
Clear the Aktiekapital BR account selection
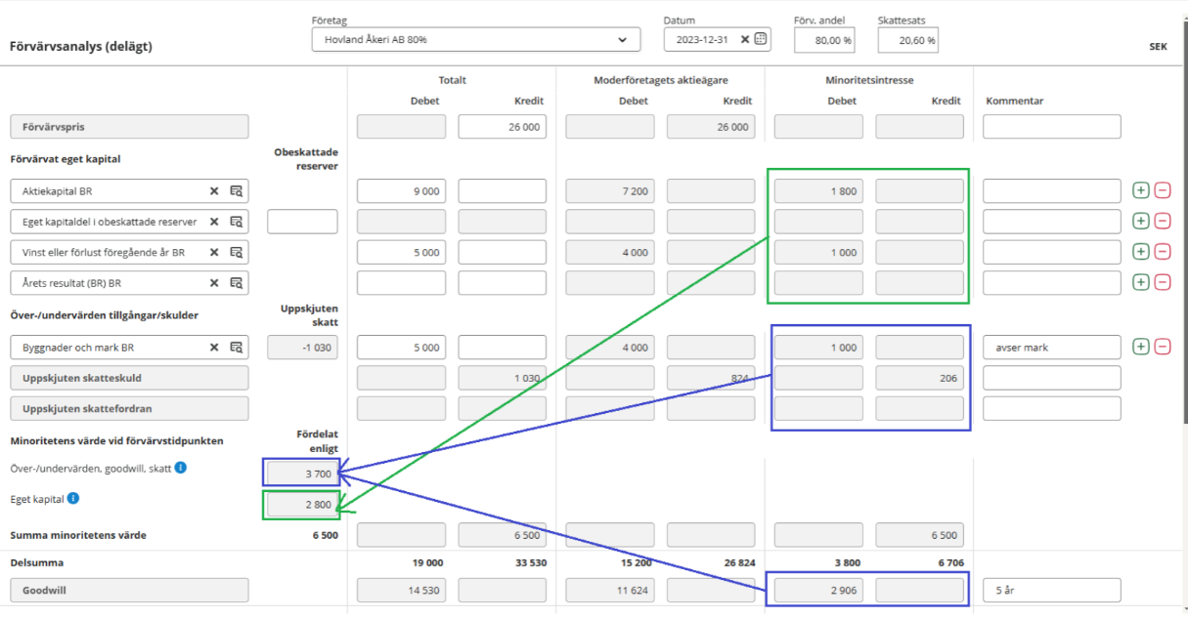click(214, 191)
